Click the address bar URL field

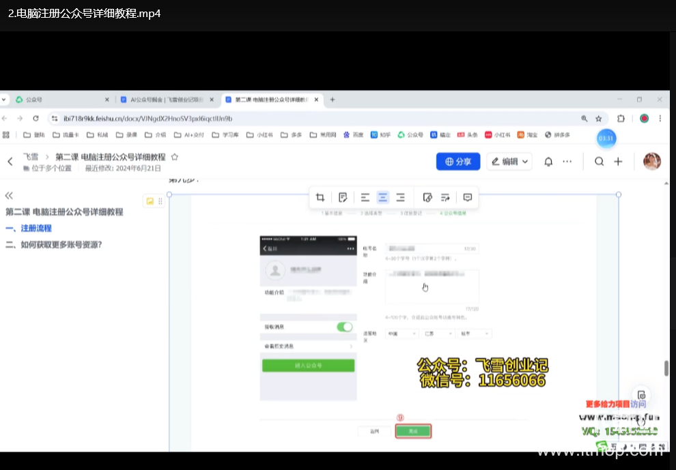(319, 119)
